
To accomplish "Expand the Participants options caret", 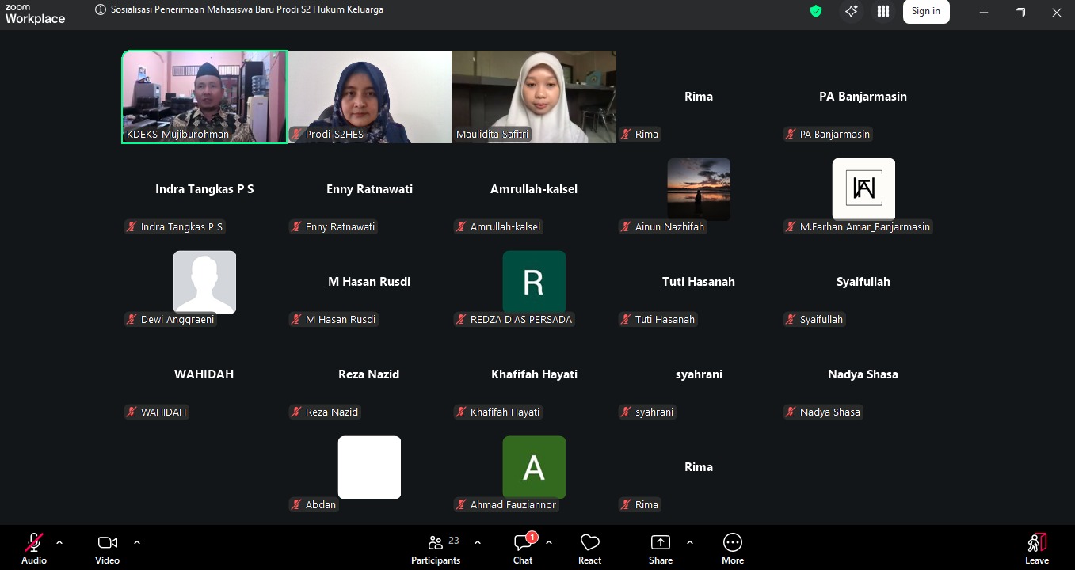I will click(478, 542).
